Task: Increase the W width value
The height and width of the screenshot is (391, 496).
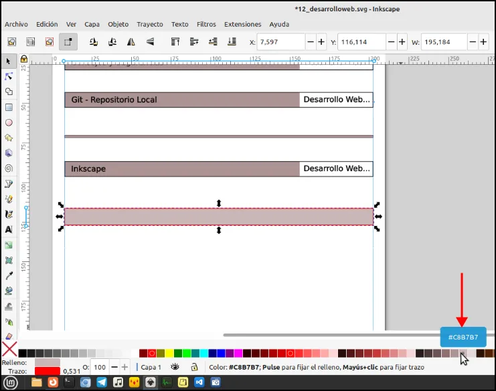Action: click(483, 41)
